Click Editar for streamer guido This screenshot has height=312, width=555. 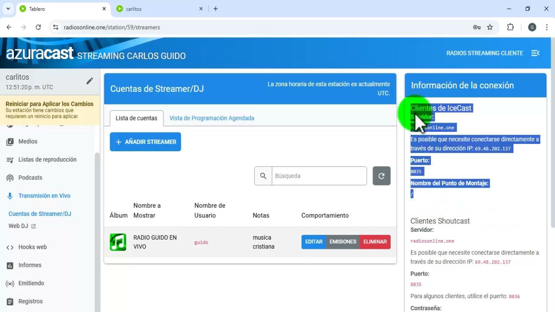click(314, 242)
